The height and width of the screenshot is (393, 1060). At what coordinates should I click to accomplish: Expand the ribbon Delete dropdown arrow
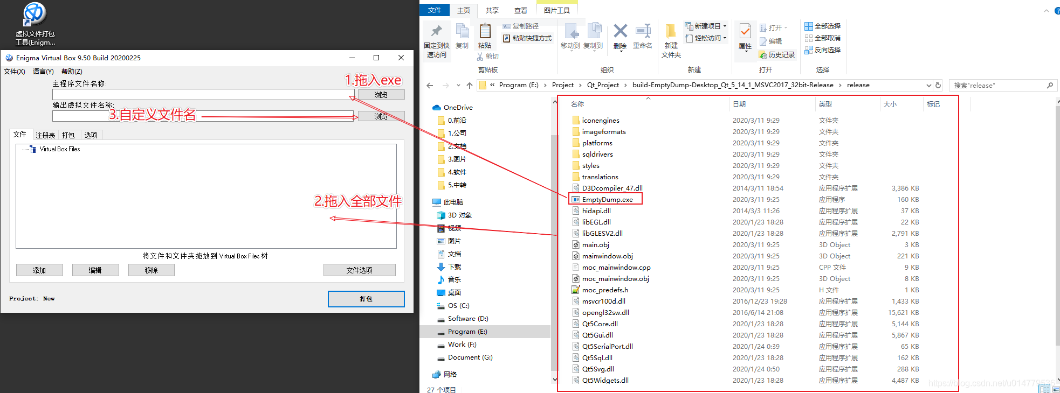point(621,51)
